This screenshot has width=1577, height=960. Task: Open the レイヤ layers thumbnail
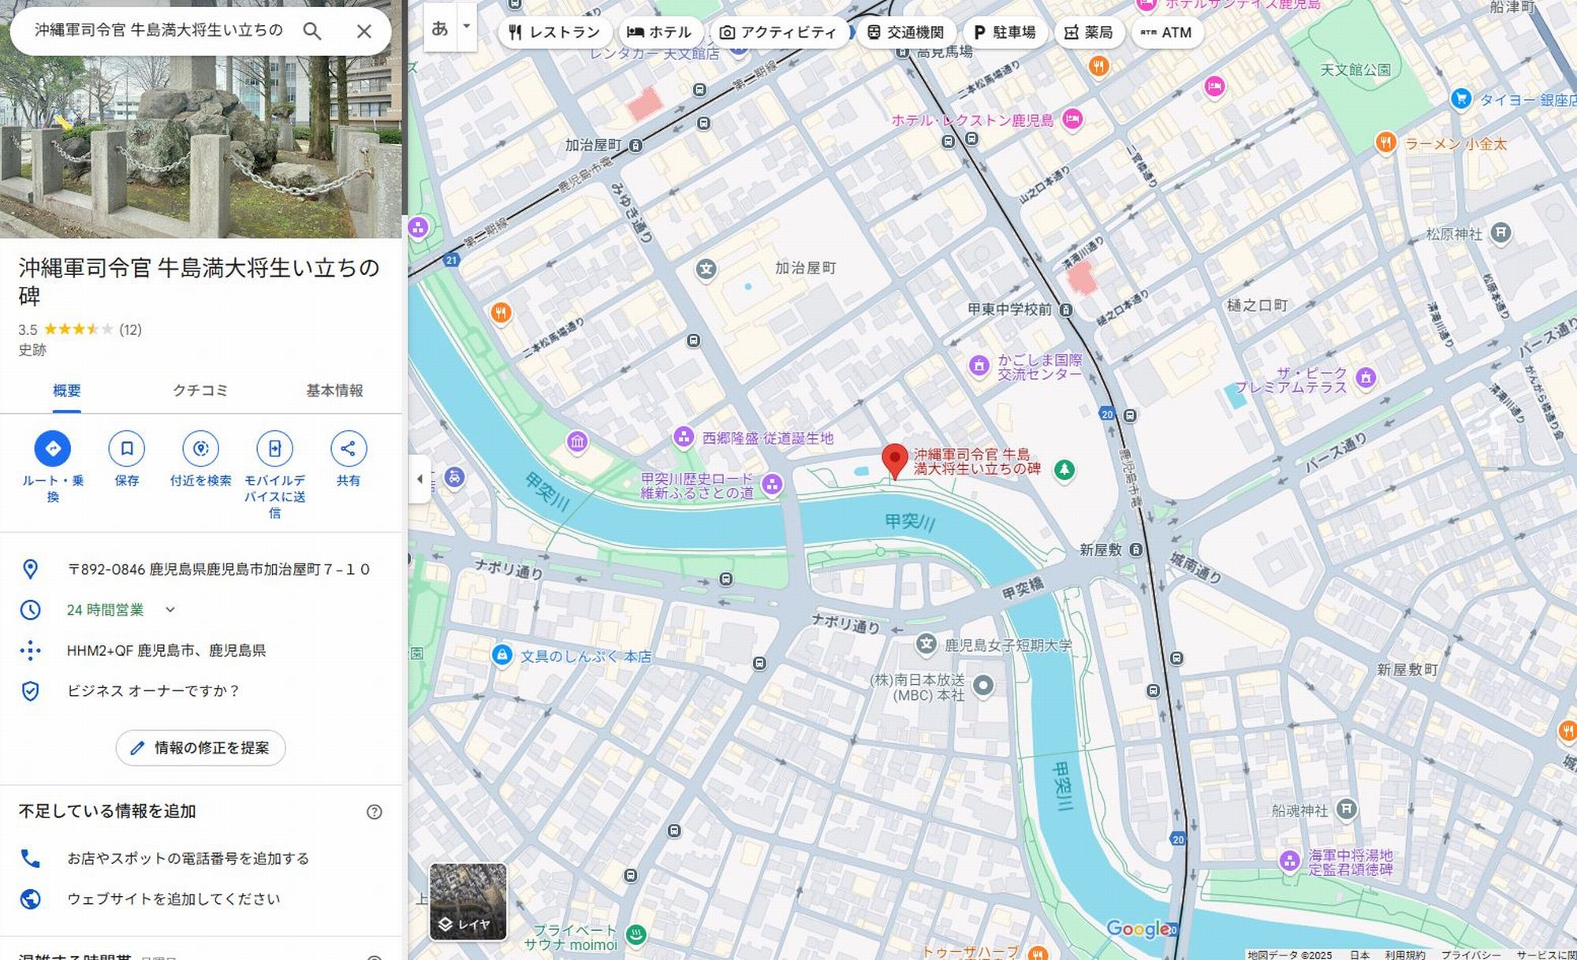[468, 902]
